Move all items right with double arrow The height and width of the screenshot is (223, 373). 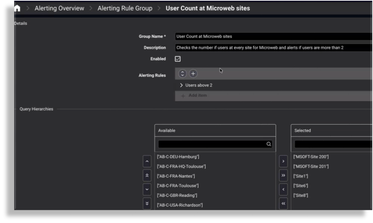(283, 175)
